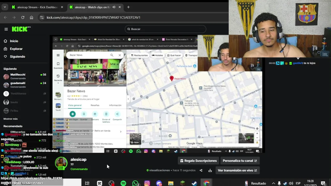Click the microphone tray icon

pos(279,183)
